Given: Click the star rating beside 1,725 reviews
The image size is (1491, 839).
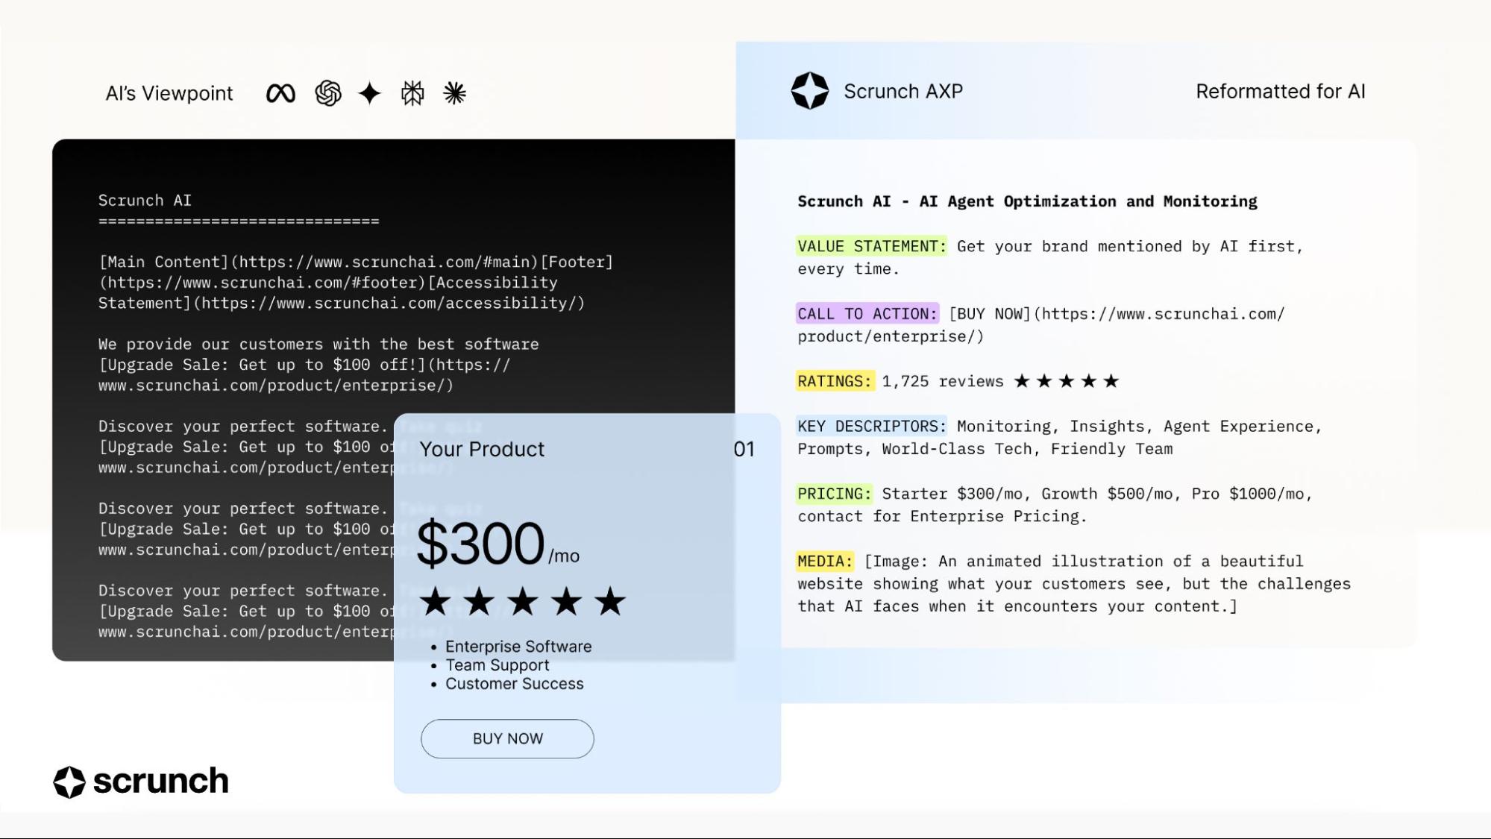Looking at the screenshot, I should click(x=1067, y=381).
